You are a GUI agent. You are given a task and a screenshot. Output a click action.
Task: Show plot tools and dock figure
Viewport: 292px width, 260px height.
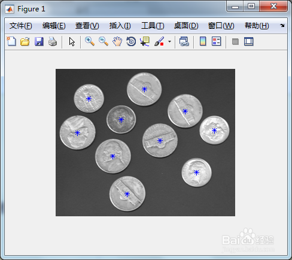249,41
